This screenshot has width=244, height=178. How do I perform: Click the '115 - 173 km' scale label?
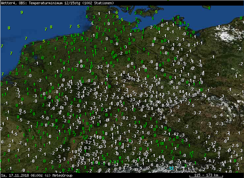206,175
